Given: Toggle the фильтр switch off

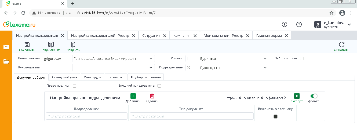Looking at the screenshot, I should [x=314, y=96].
